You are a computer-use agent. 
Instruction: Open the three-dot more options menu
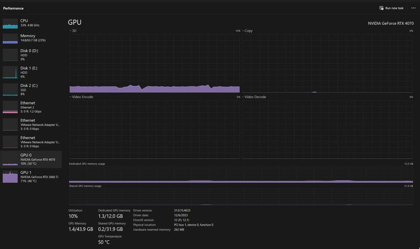coord(413,8)
